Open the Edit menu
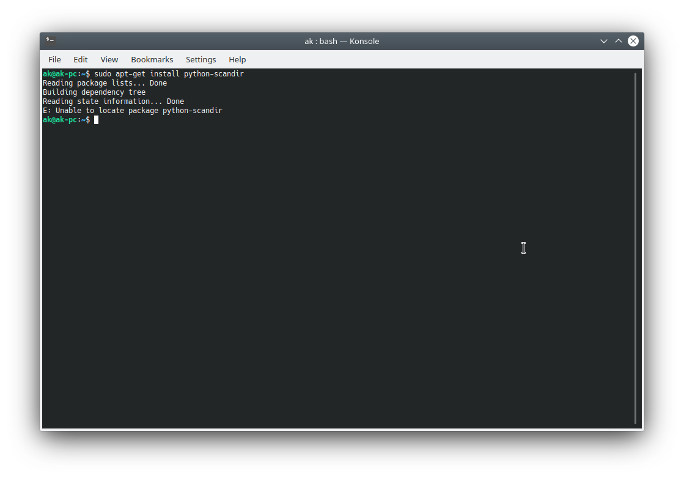The height and width of the screenshot is (478, 684). coord(80,59)
